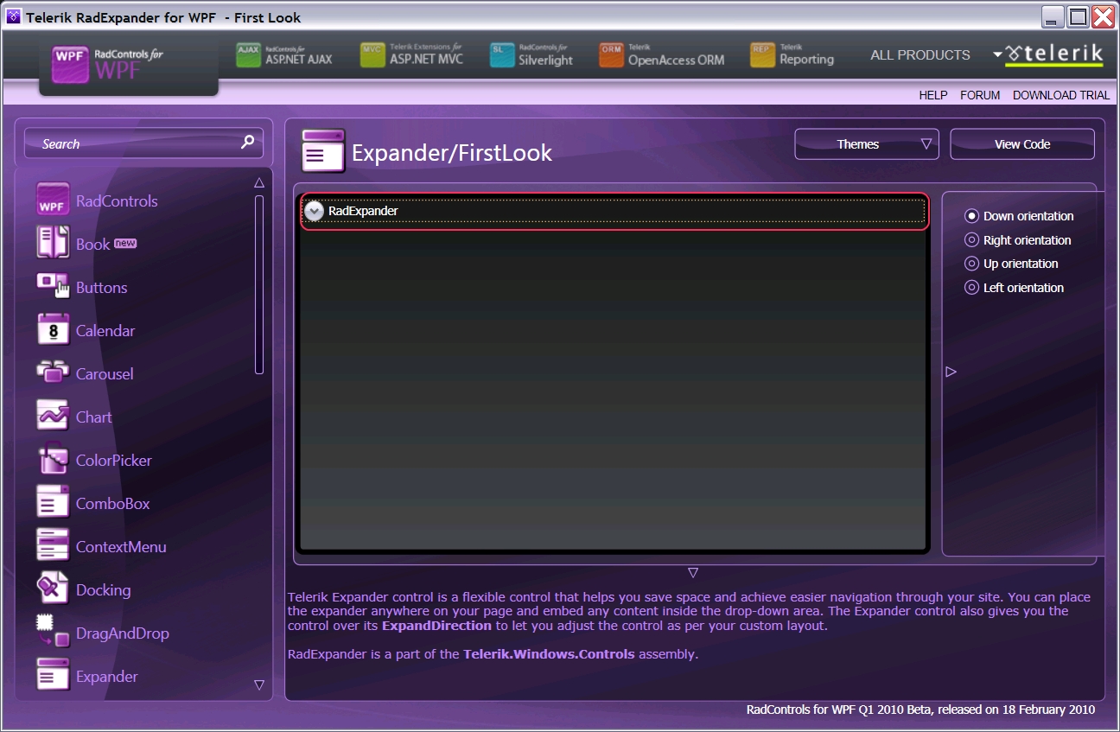Open the Docking control icon
Image resolution: width=1120 pixels, height=732 pixels.
[x=53, y=589]
